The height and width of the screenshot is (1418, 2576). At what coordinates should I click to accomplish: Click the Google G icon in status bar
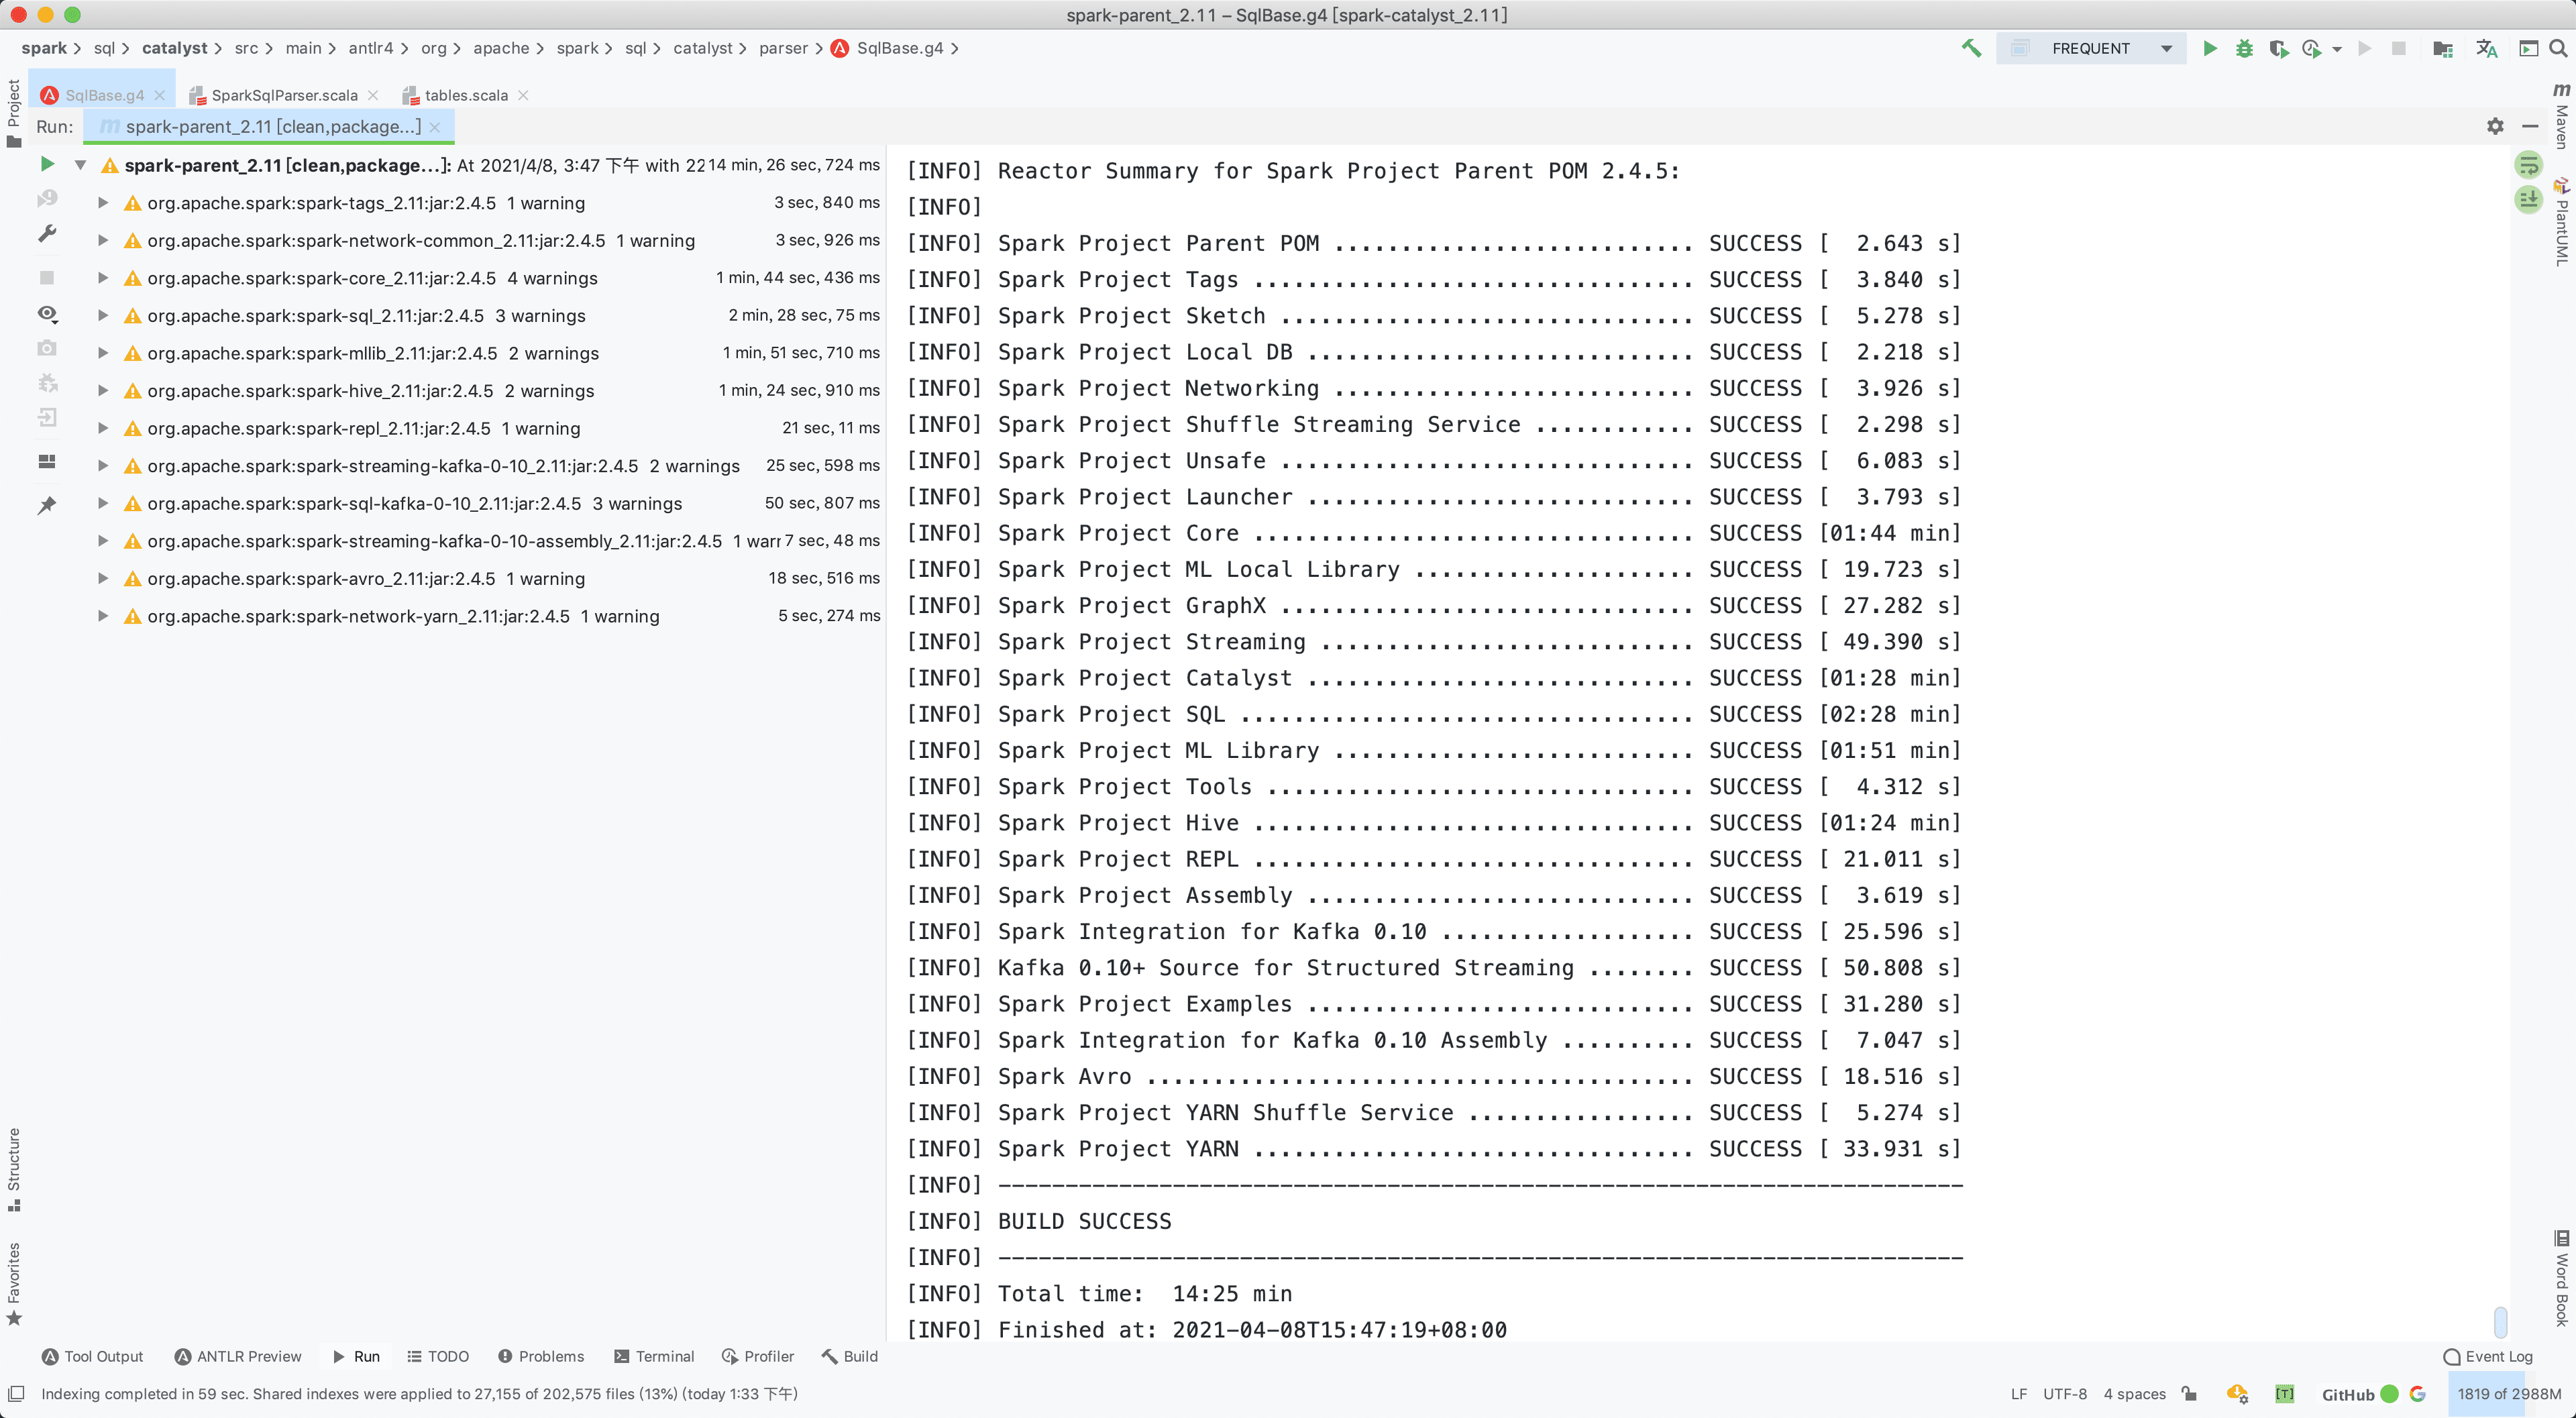click(2417, 1393)
